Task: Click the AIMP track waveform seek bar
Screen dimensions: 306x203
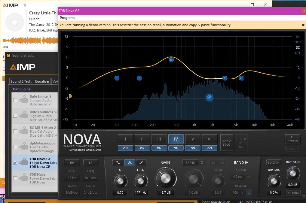Action: (x=30, y=41)
